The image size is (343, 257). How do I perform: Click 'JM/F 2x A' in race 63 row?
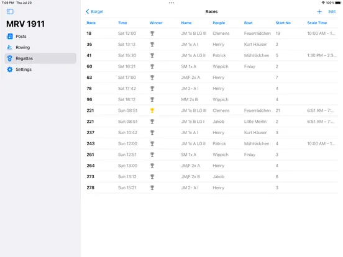pyautogui.click(x=191, y=78)
